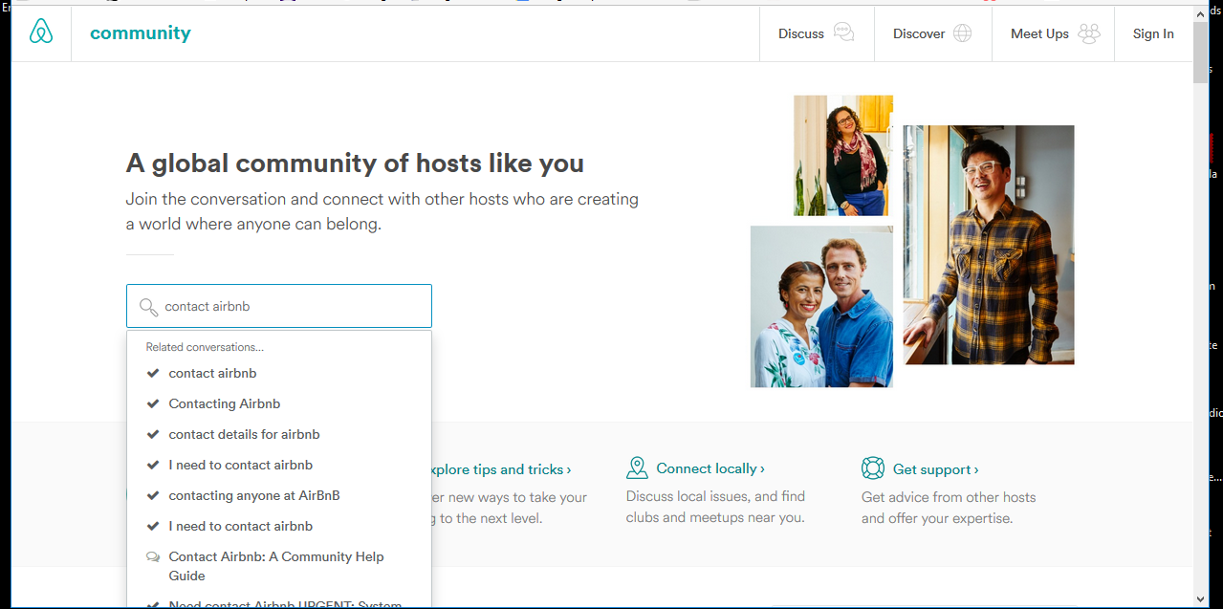The height and width of the screenshot is (609, 1223).
Task: Click the Discover globe icon
Action: coord(962,33)
